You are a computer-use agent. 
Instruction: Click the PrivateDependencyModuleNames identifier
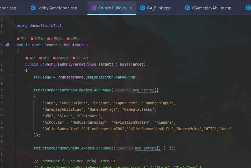(x=64, y=148)
